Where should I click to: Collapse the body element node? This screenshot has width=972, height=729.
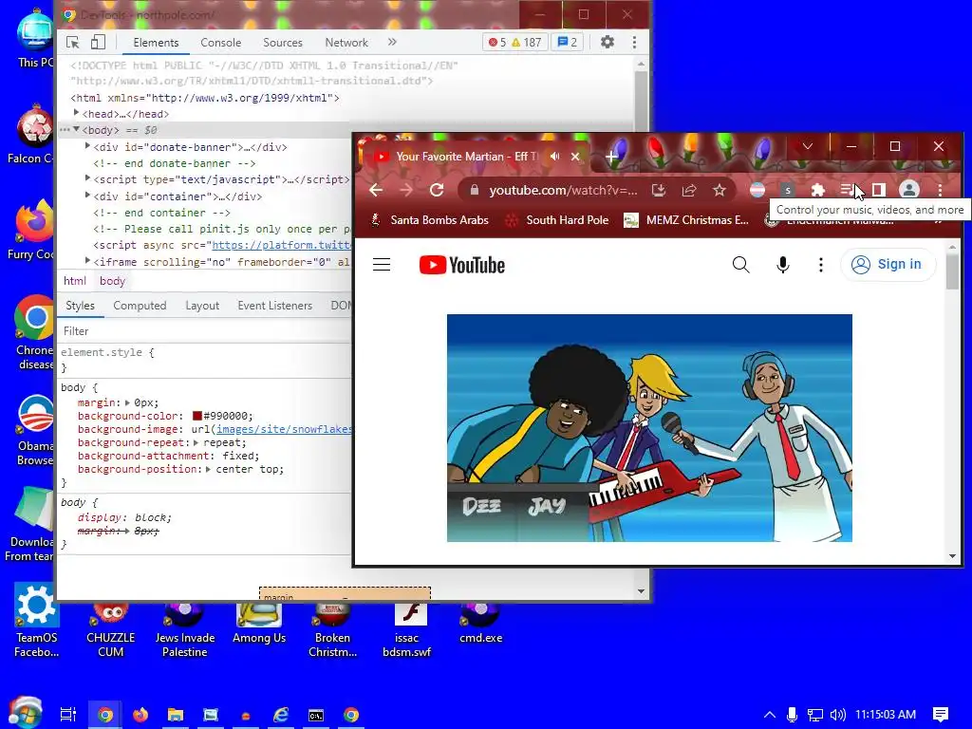pos(76,129)
